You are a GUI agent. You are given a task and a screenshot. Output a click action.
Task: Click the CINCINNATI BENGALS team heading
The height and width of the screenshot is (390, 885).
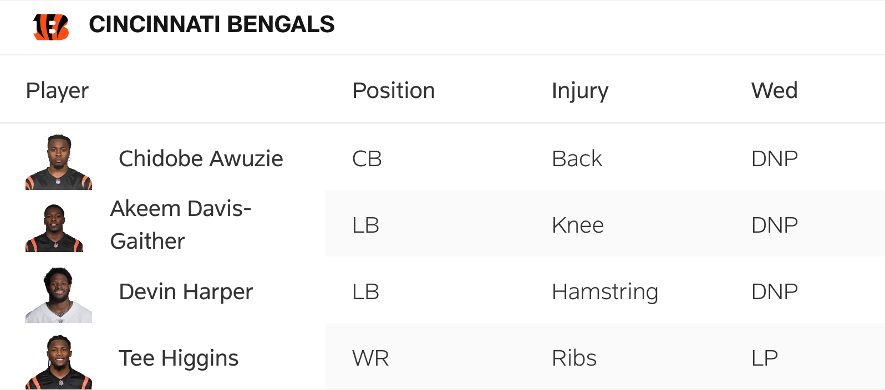pyautogui.click(x=211, y=25)
